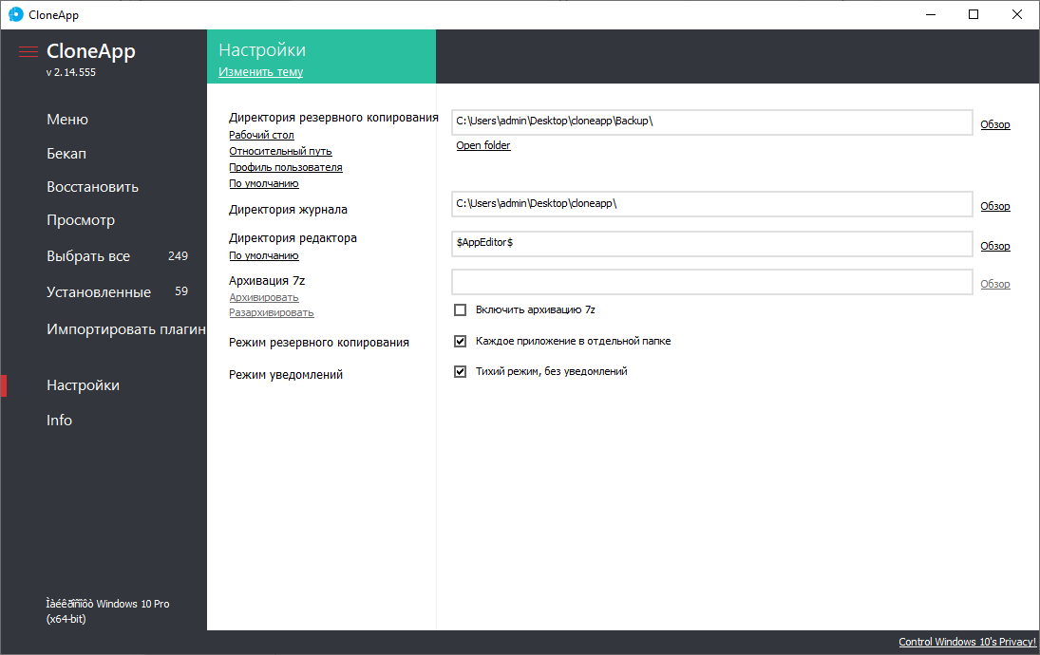Browse for backup directory with Обзор
The width and height of the screenshot is (1040, 655).
coord(995,124)
